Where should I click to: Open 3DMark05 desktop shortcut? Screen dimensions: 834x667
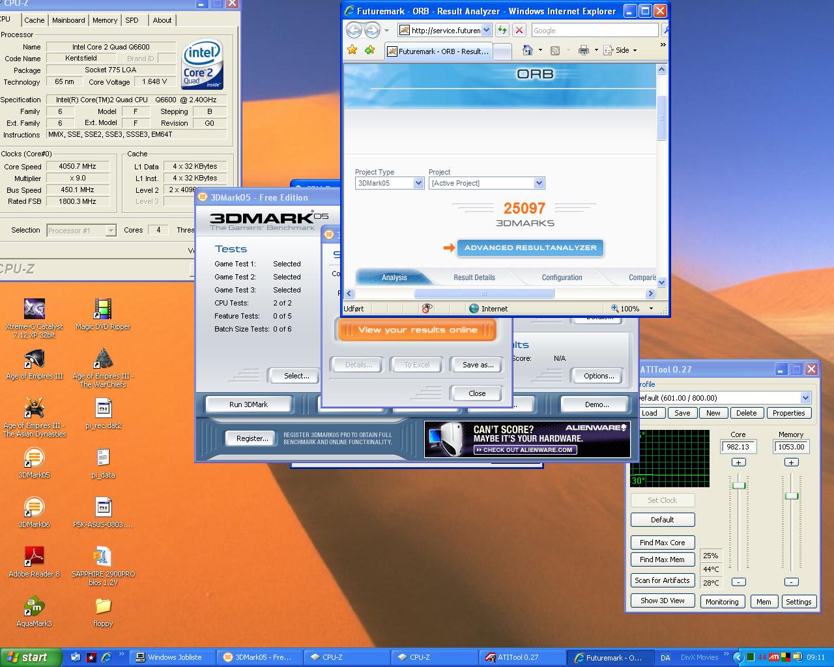click(34, 463)
